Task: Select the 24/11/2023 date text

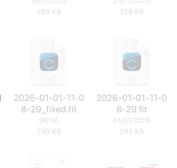Action: tap(132, 2)
